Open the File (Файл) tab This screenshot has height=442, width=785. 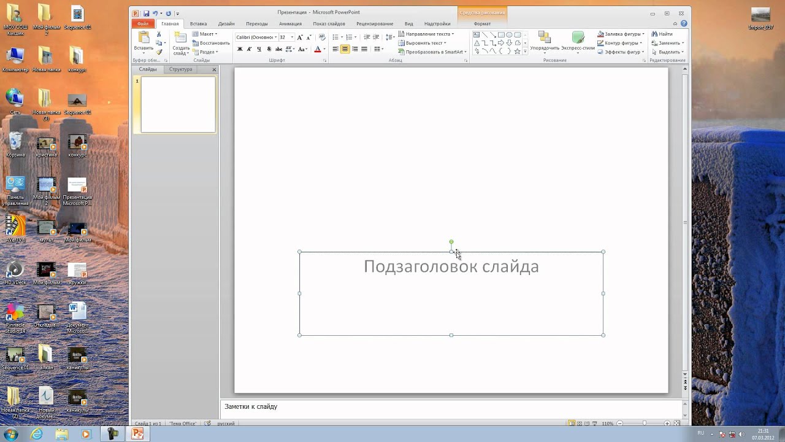[143, 24]
